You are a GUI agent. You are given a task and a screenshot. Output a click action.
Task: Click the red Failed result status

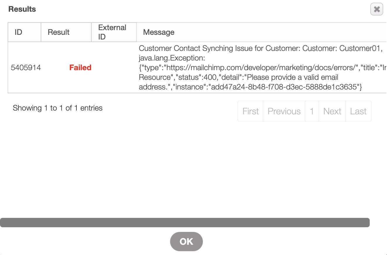tap(80, 68)
